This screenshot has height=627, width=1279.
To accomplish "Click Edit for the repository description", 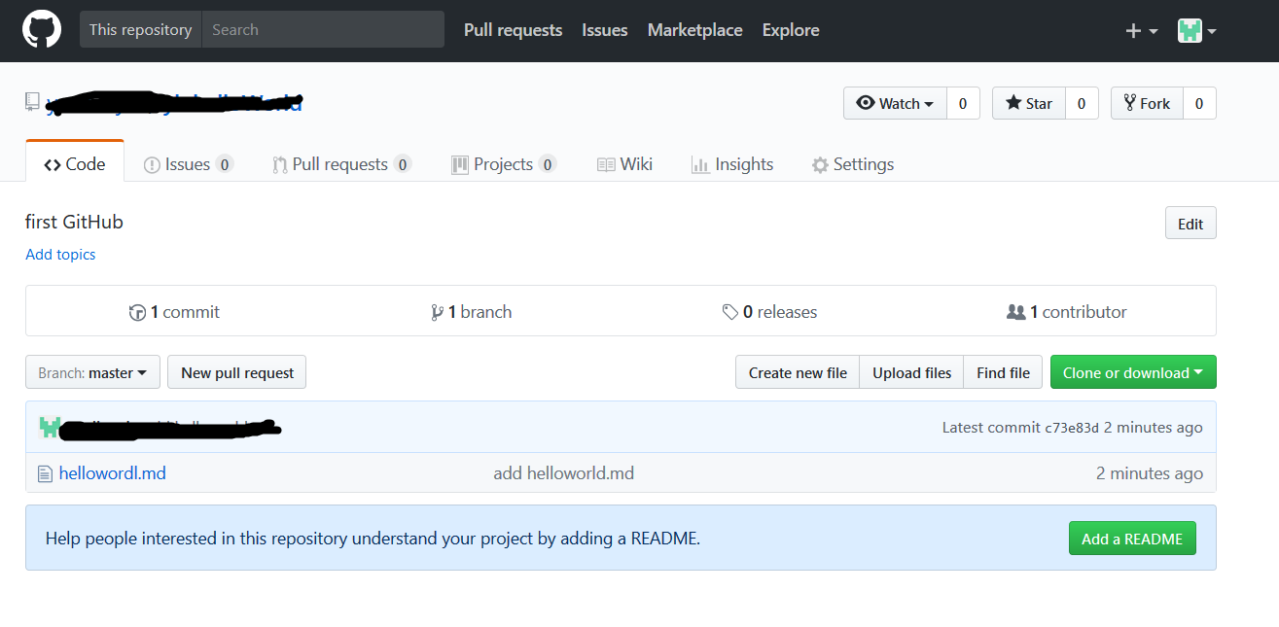I will point(1190,224).
